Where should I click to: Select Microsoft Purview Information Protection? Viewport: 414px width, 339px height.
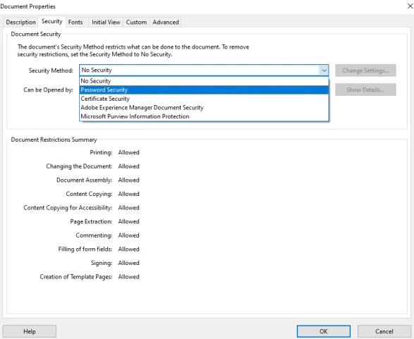tap(204, 116)
